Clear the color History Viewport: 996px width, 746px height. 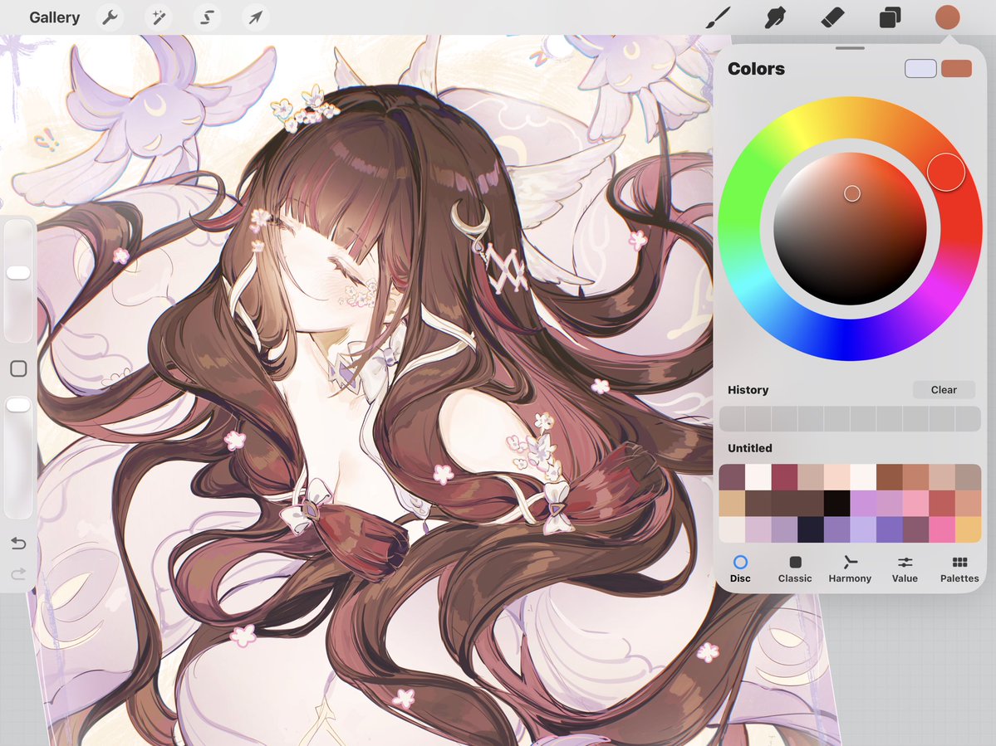click(x=944, y=389)
